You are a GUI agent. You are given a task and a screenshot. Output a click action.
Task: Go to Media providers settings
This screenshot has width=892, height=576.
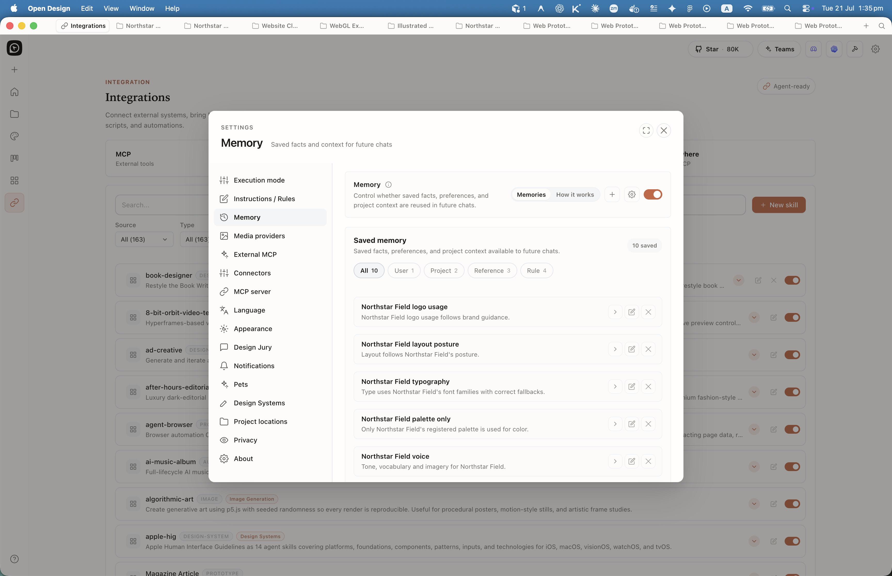[270, 236]
